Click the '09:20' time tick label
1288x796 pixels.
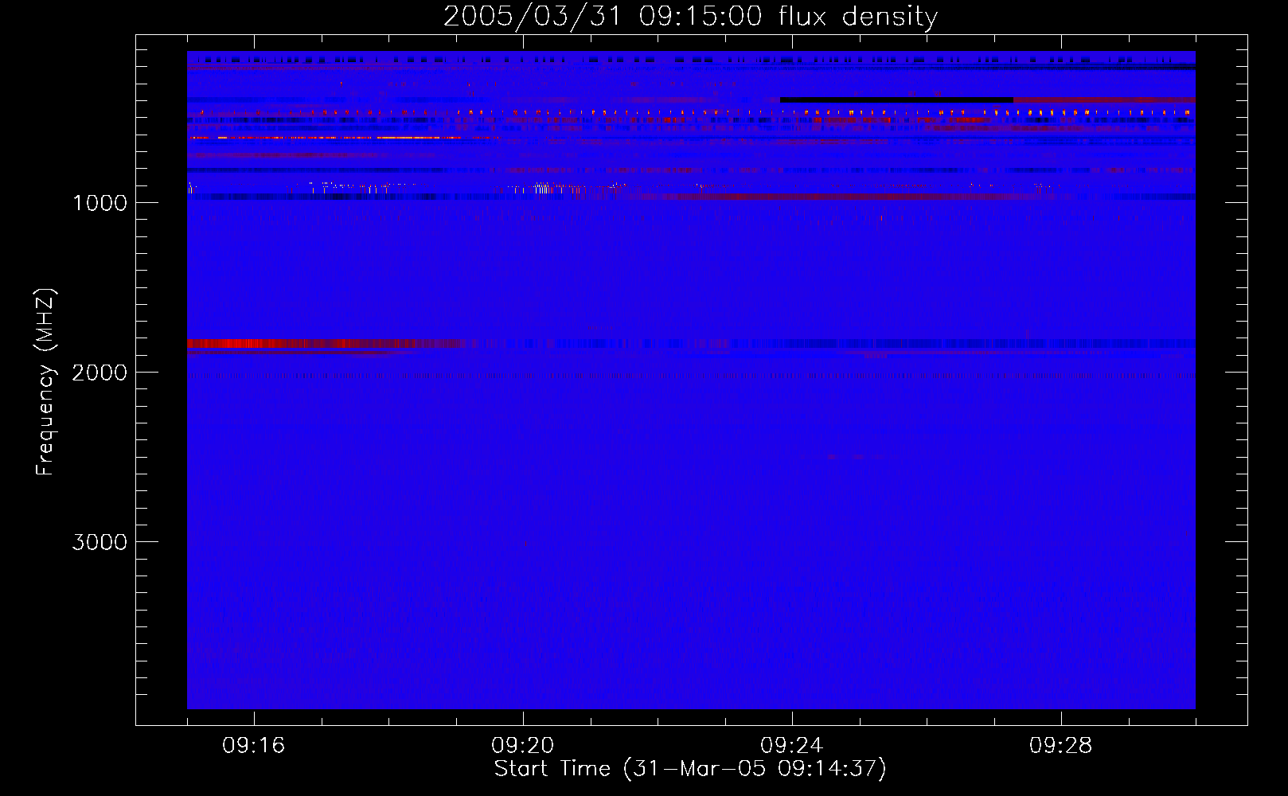(x=523, y=746)
